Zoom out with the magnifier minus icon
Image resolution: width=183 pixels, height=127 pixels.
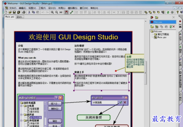57,12
